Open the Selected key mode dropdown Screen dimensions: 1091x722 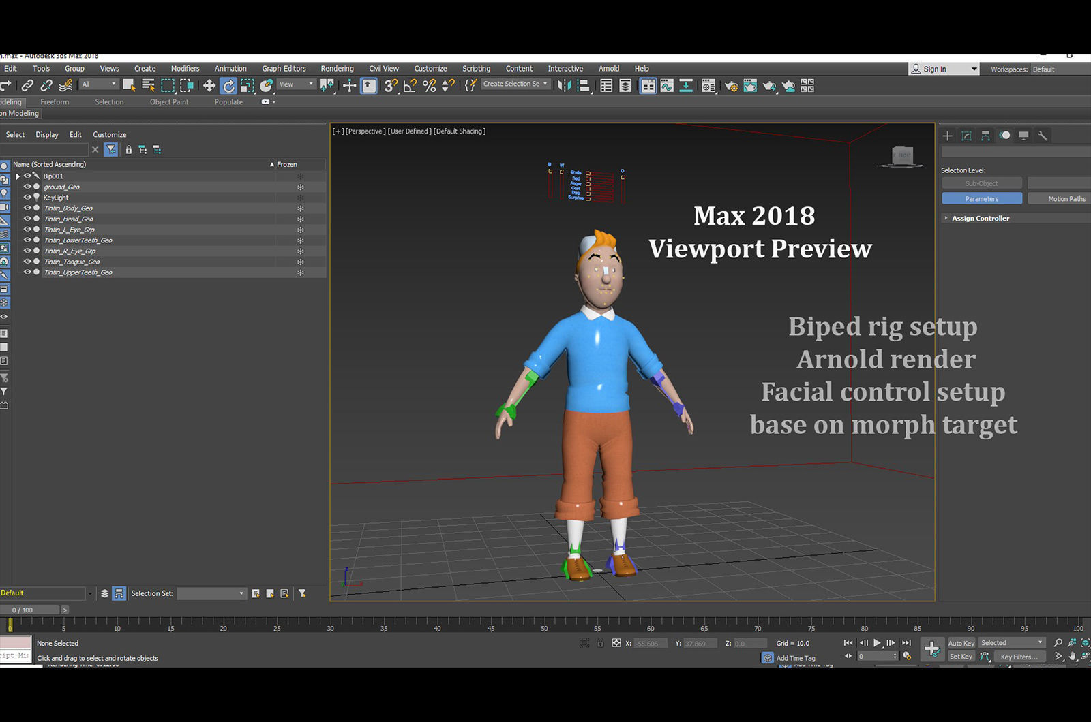point(1012,642)
